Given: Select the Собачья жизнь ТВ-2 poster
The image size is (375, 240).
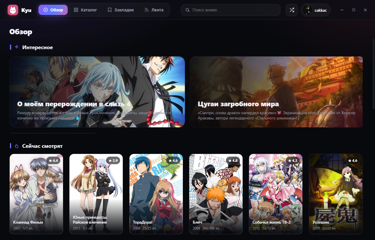Looking at the screenshot, I should [x=276, y=194].
